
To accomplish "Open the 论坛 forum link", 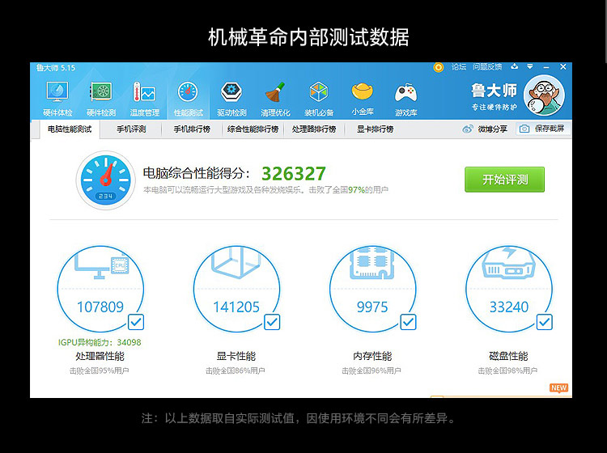I will 459,67.
